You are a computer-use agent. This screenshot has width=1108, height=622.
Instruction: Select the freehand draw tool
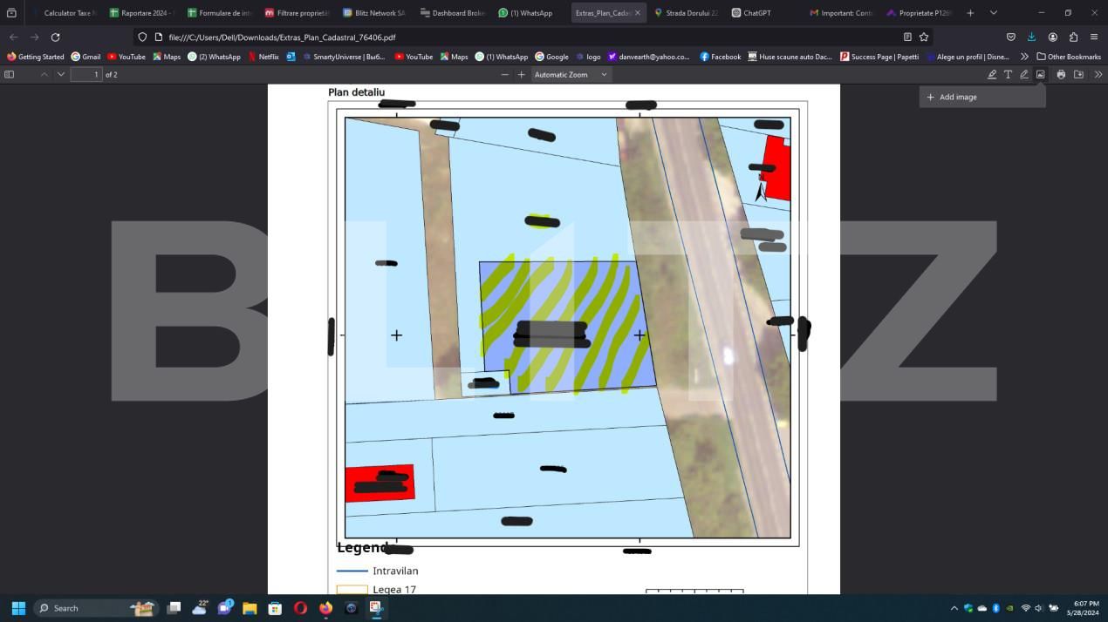point(1024,75)
